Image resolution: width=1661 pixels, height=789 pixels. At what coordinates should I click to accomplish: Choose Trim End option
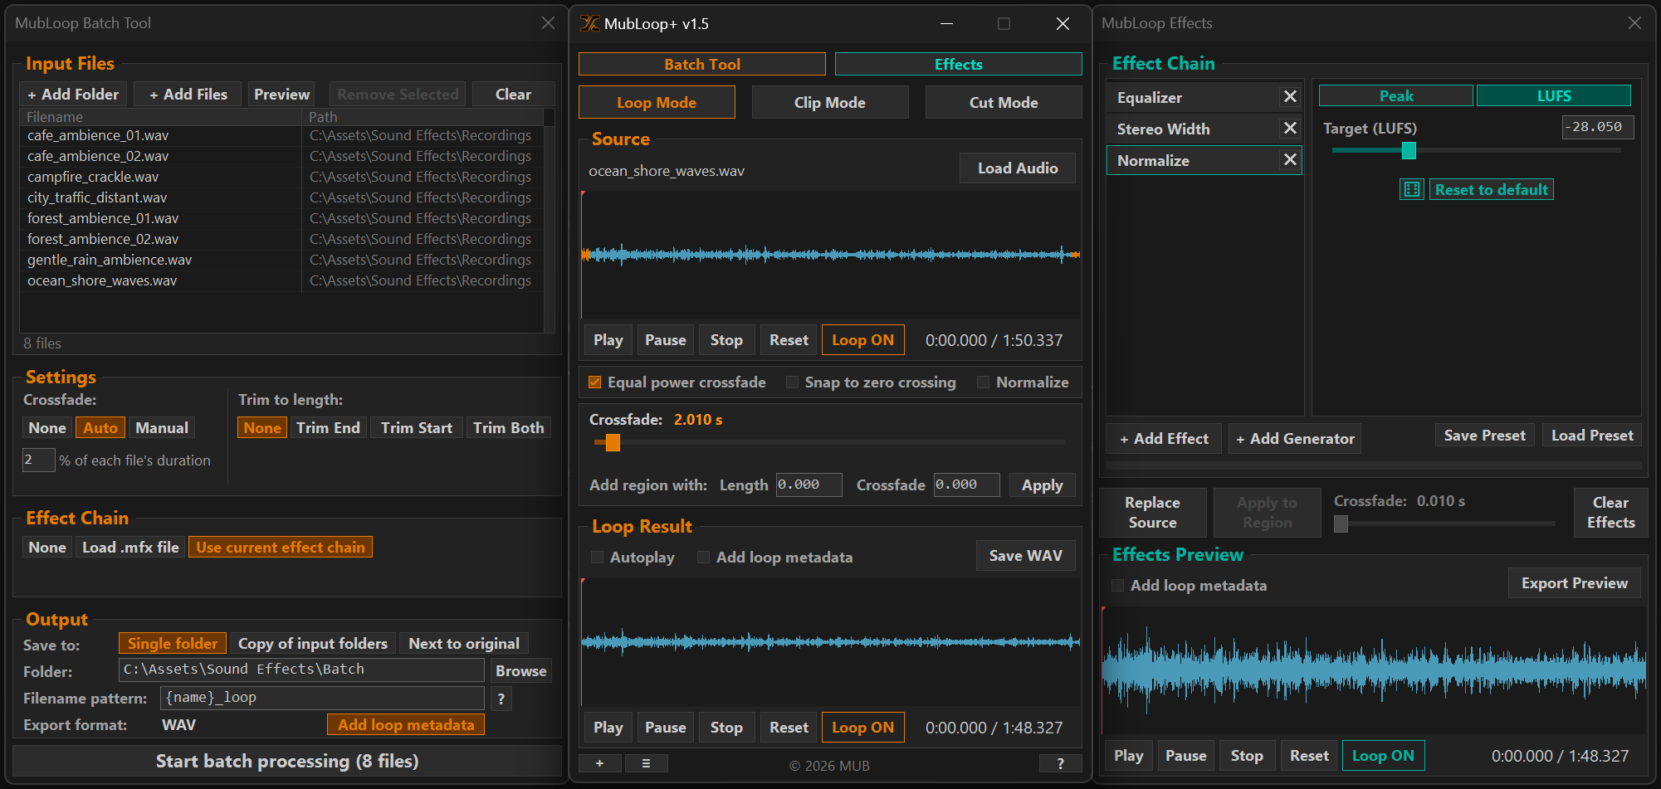click(x=328, y=427)
